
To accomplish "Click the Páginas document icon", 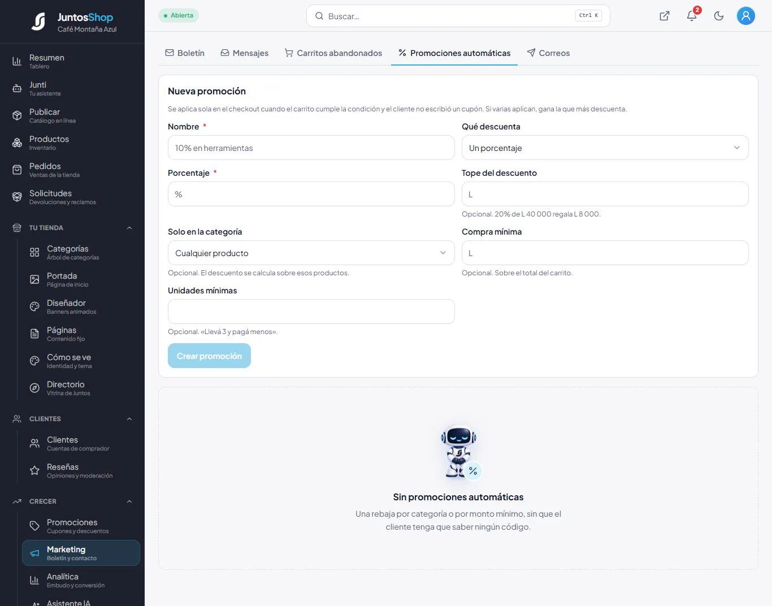I will pyautogui.click(x=34, y=334).
